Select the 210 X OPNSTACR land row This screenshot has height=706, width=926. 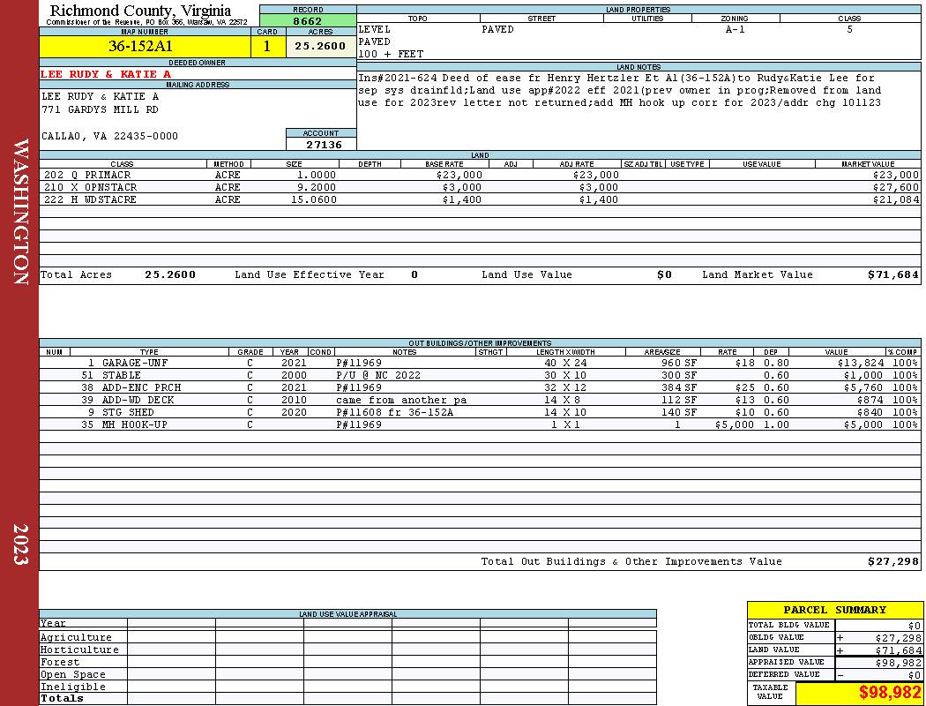point(480,187)
